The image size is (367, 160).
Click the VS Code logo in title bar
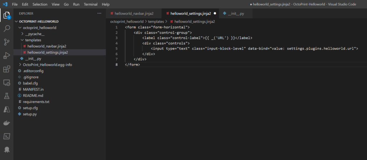5,4
